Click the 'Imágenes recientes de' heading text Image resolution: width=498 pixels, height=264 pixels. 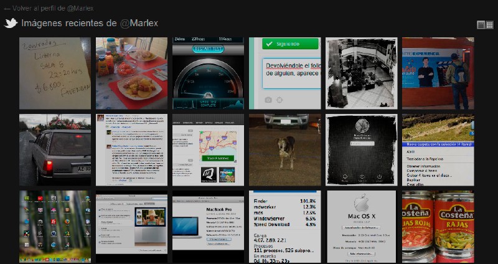point(69,23)
